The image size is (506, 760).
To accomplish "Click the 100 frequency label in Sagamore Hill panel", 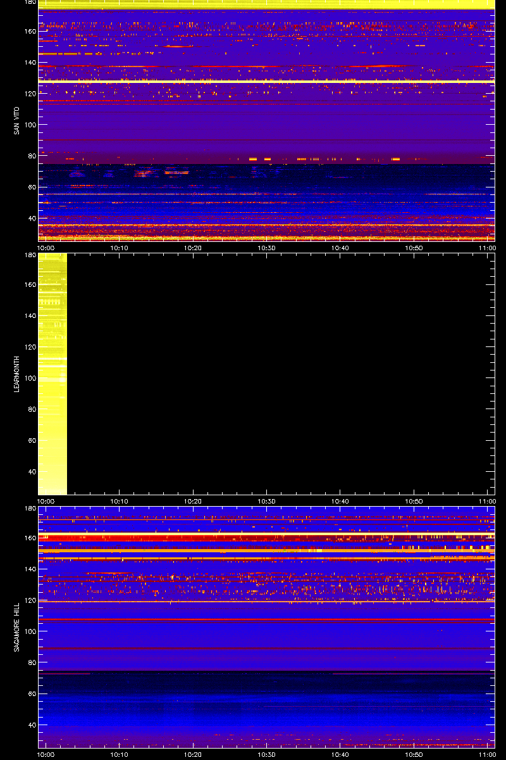I will (x=30, y=631).
